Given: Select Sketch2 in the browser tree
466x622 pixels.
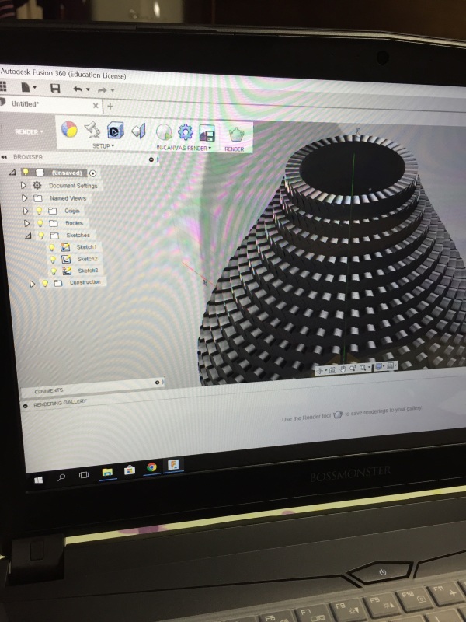Looking at the screenshot, I should (87, 259).
